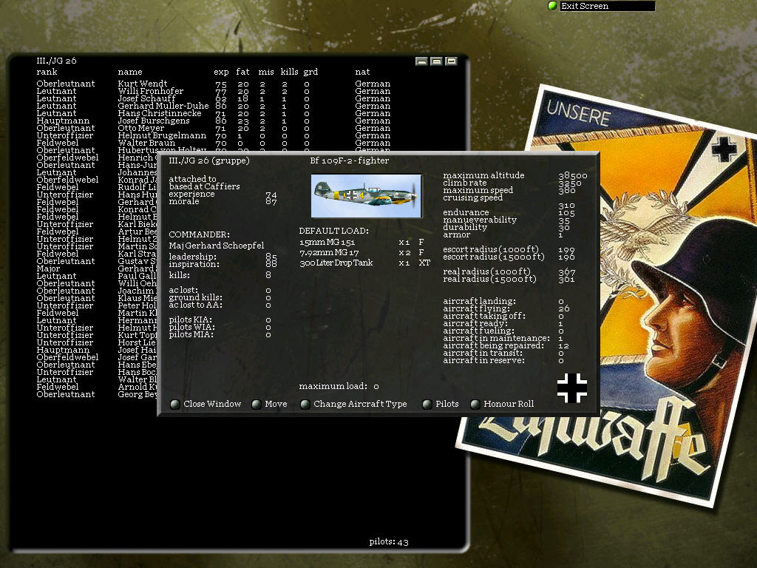Click 'escort radius (15000 ft)' label
Image resolution: width=757 pixels, height=568 pixels.
coord(493,257)
